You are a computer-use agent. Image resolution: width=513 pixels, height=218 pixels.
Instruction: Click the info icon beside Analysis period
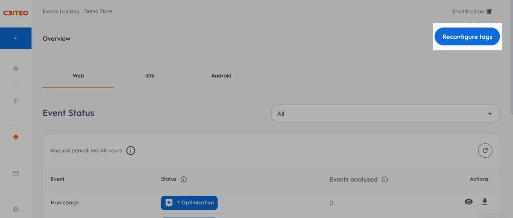[x=130, y=151]
